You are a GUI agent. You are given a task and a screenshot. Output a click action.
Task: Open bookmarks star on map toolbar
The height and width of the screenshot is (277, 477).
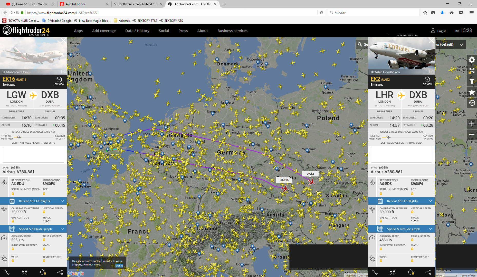pyautogui.click(x=472, y=92)
